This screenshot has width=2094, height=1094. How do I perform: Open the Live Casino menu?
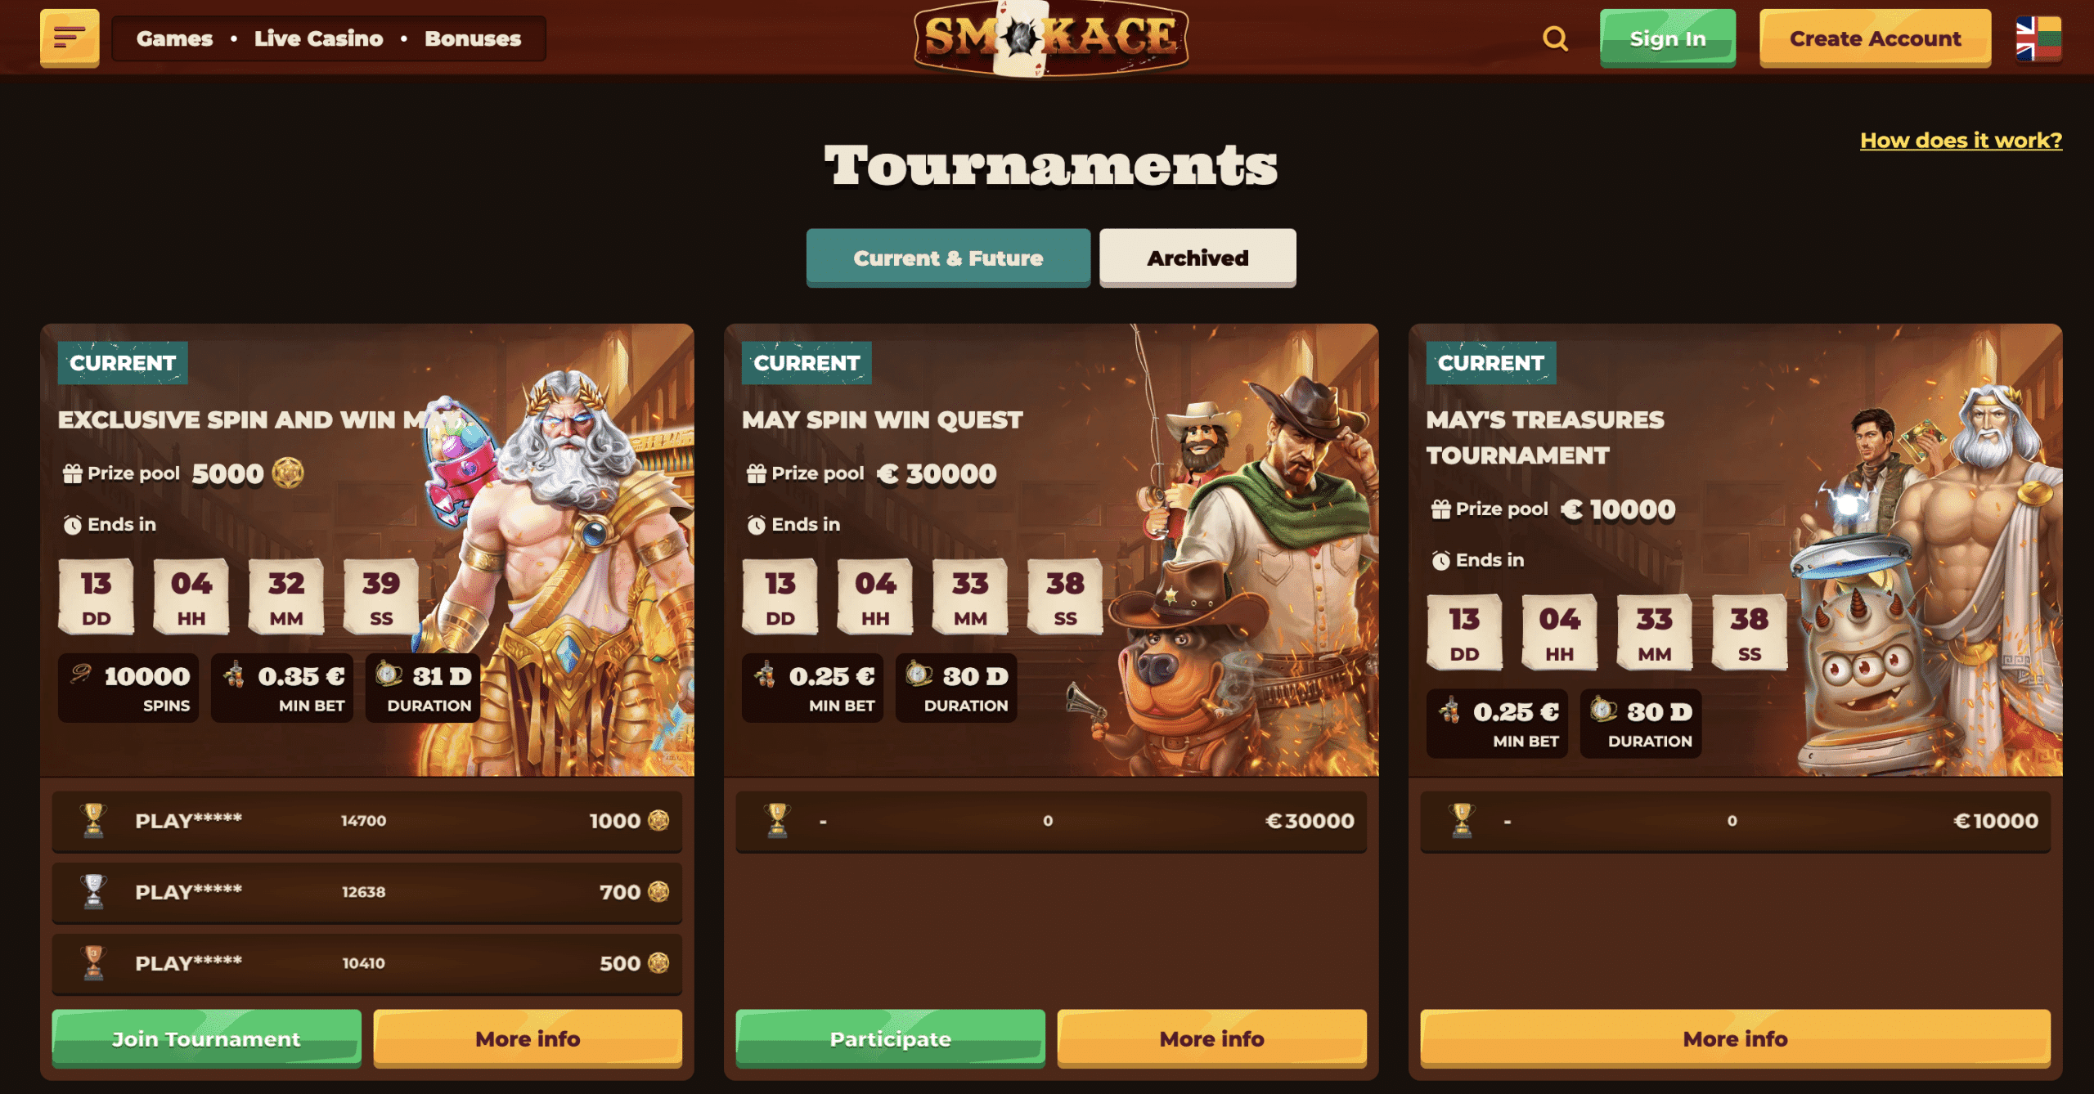pos(318,38)
